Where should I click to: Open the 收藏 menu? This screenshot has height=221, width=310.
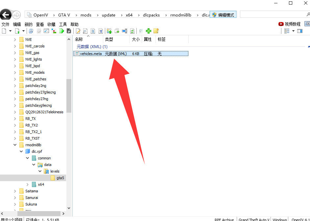click(51, 24)
